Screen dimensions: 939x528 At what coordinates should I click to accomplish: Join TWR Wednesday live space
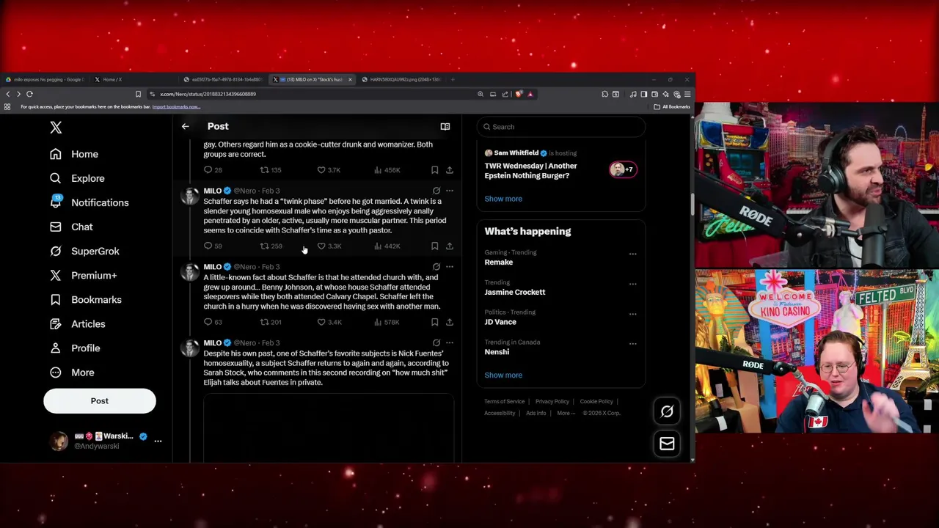[560, 166]
